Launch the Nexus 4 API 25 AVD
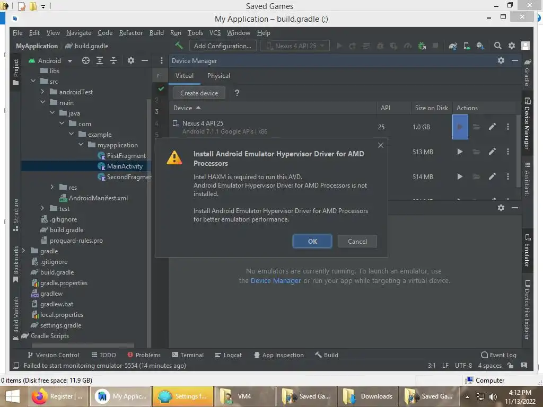 click(460, 127)
